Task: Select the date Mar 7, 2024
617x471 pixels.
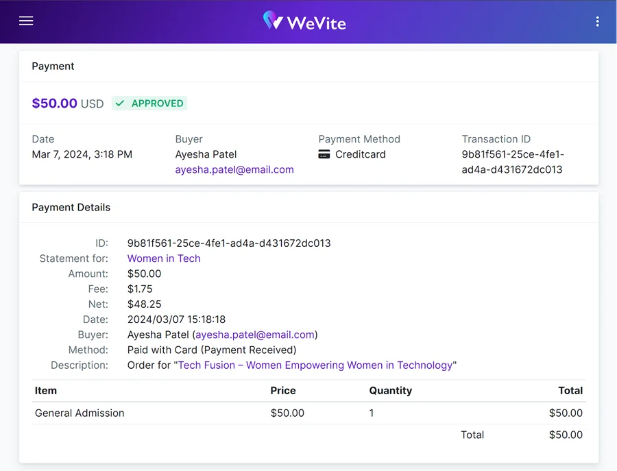Action: (82, 154)
